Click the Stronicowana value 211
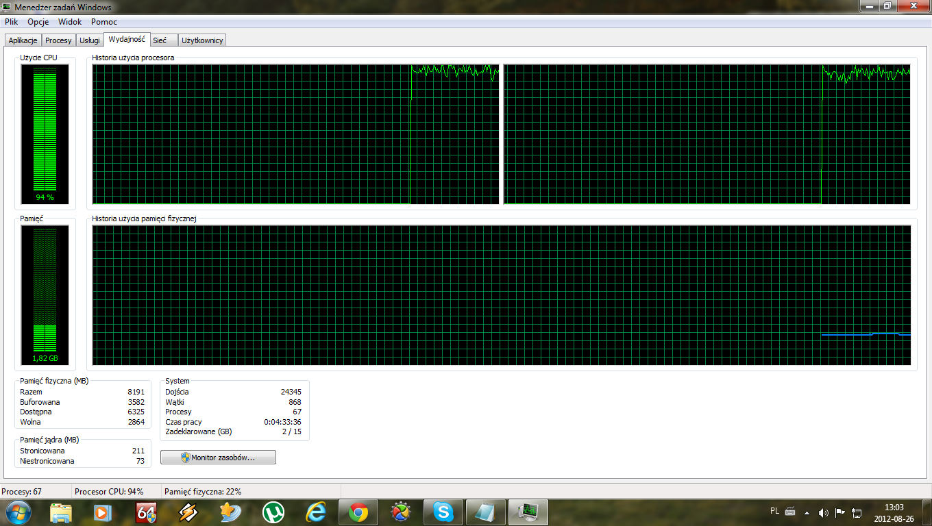932x526 pixels. [138, 451]
